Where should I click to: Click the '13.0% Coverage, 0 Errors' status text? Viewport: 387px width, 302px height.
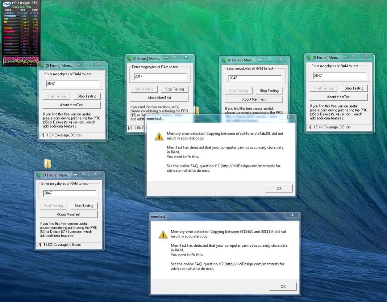(62, 245)
